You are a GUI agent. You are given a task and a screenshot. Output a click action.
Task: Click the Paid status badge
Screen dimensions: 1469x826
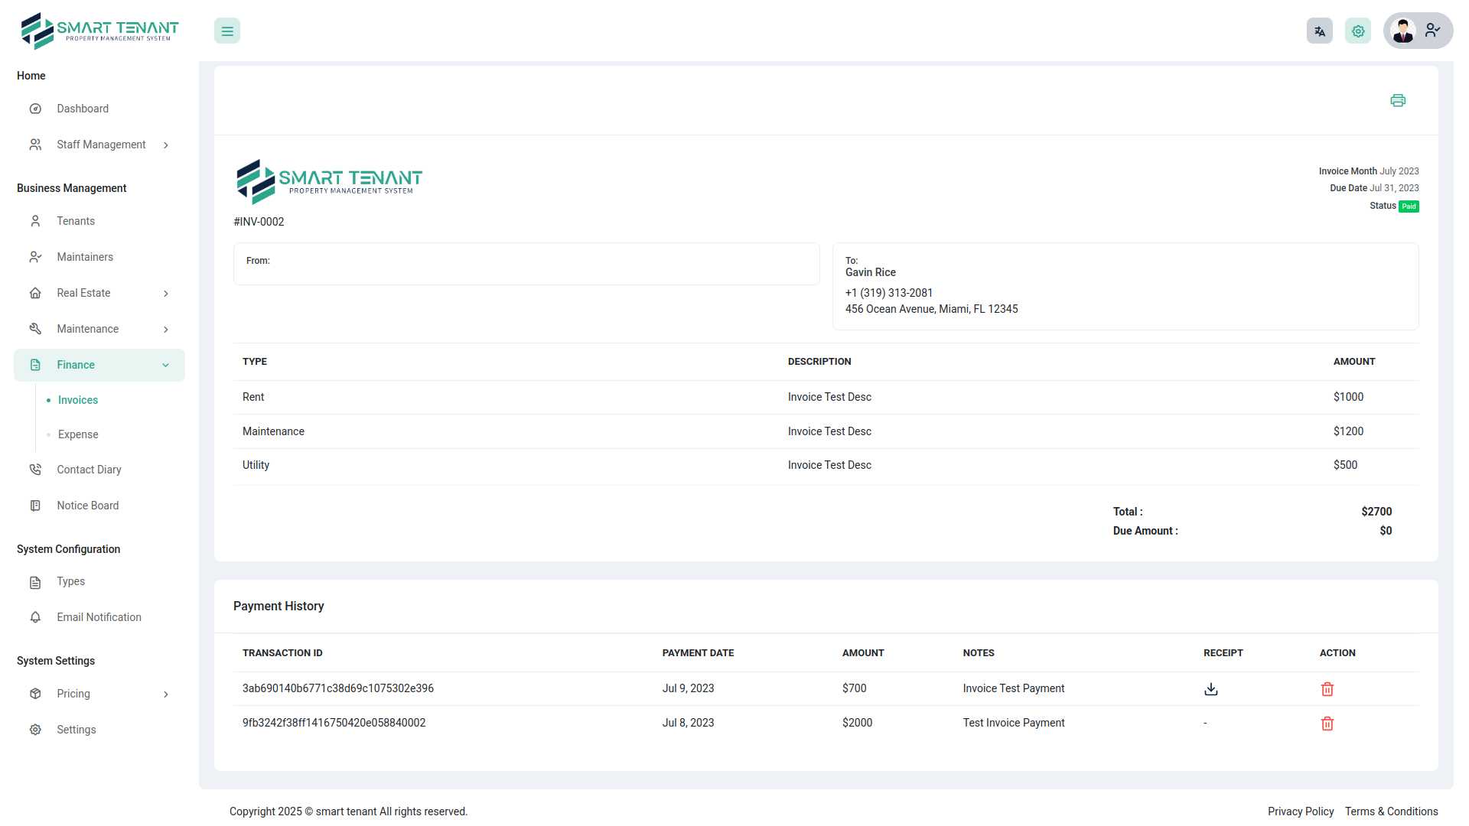pyautogui.click(x=1408, y=206)
